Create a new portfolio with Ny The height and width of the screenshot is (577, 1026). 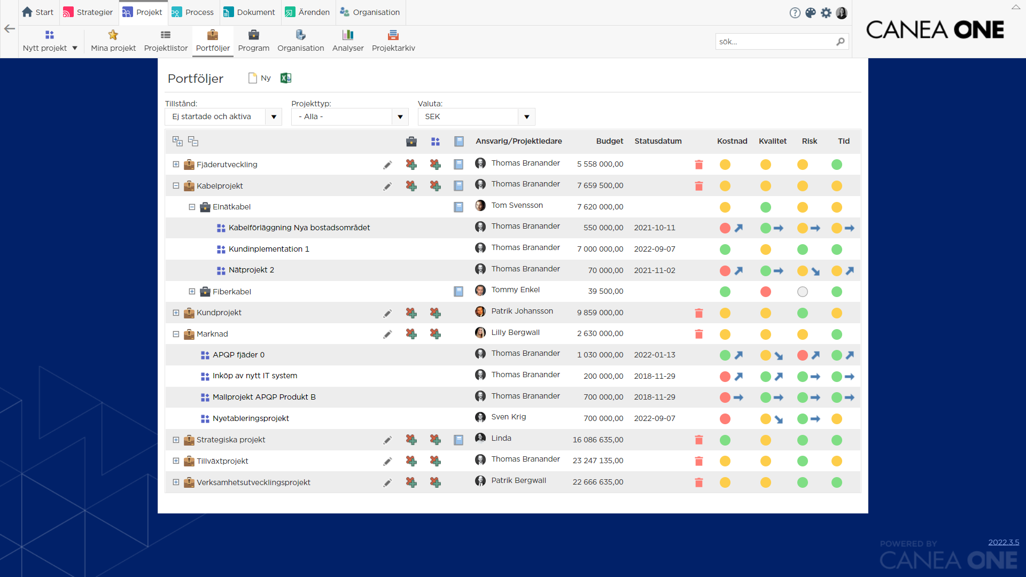(x=260, y=78)
